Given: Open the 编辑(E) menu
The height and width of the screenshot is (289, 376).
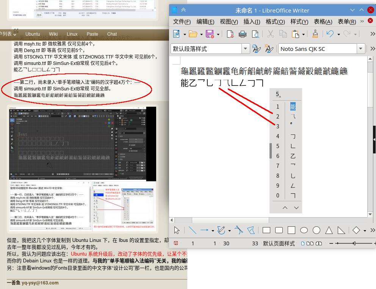Looking at the screenshot, I should 205,22.
